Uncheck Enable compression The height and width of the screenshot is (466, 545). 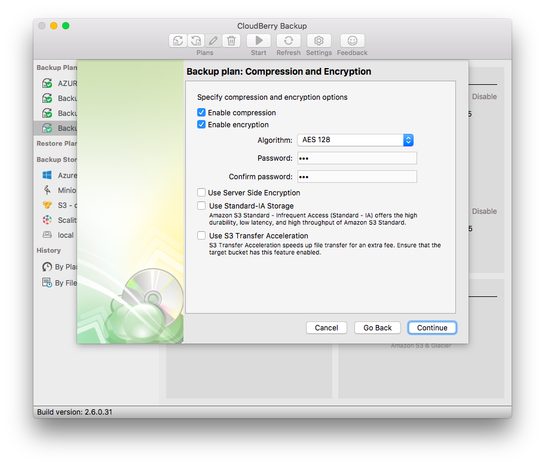[x=201, y=113]
